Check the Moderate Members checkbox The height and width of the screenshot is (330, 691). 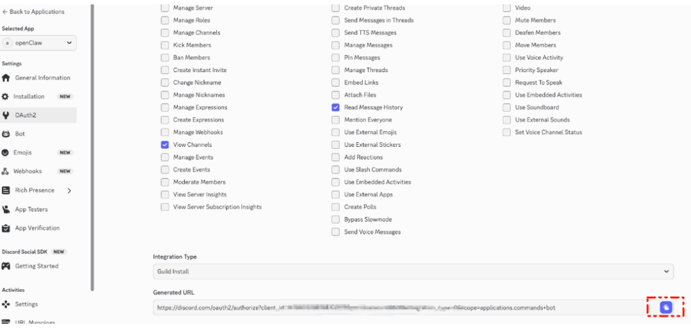click(x=165, y=182)
